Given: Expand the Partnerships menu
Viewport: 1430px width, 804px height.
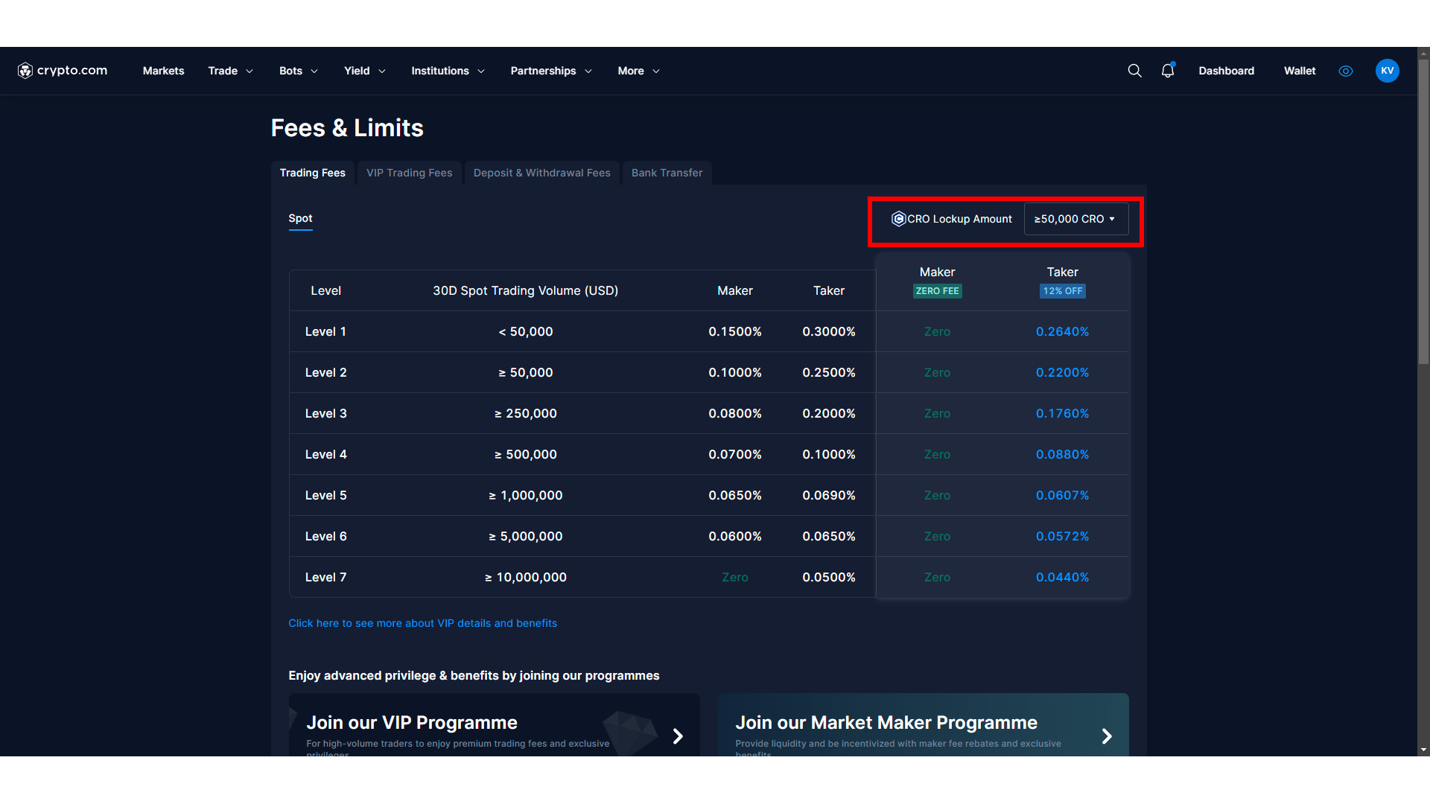Looking at the screenshot, I should (x=551, y=71).
